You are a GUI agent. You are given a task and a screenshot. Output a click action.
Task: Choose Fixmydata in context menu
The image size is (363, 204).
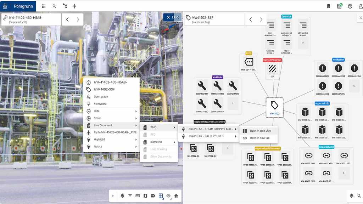(x=111, y=104)
